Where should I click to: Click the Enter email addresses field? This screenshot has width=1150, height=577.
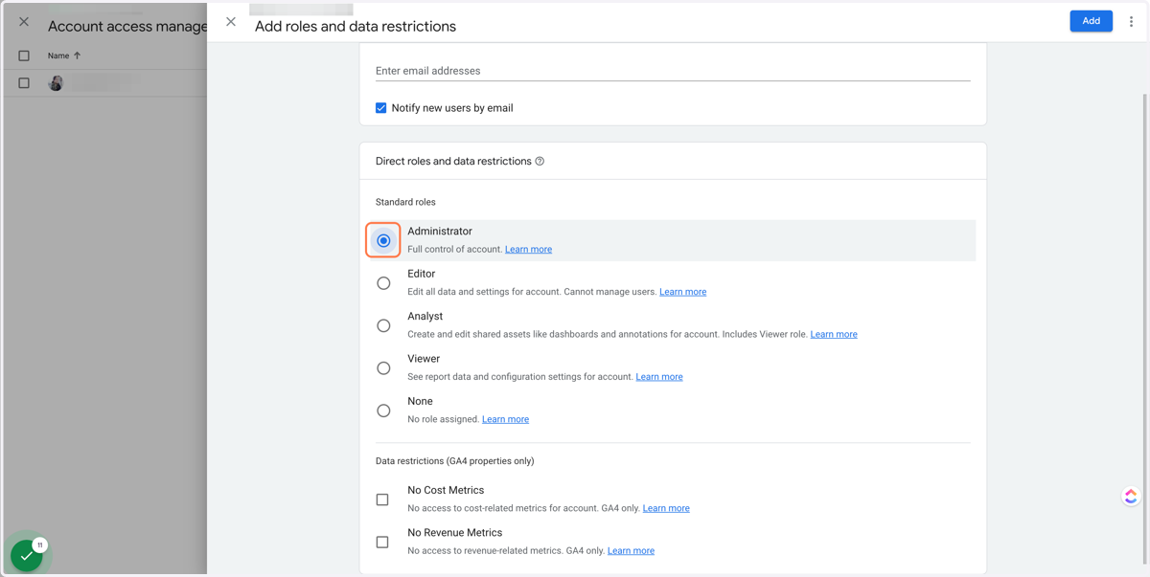673,71
